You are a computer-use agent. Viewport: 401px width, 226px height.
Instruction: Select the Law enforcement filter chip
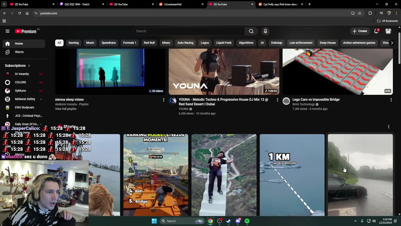301,43
